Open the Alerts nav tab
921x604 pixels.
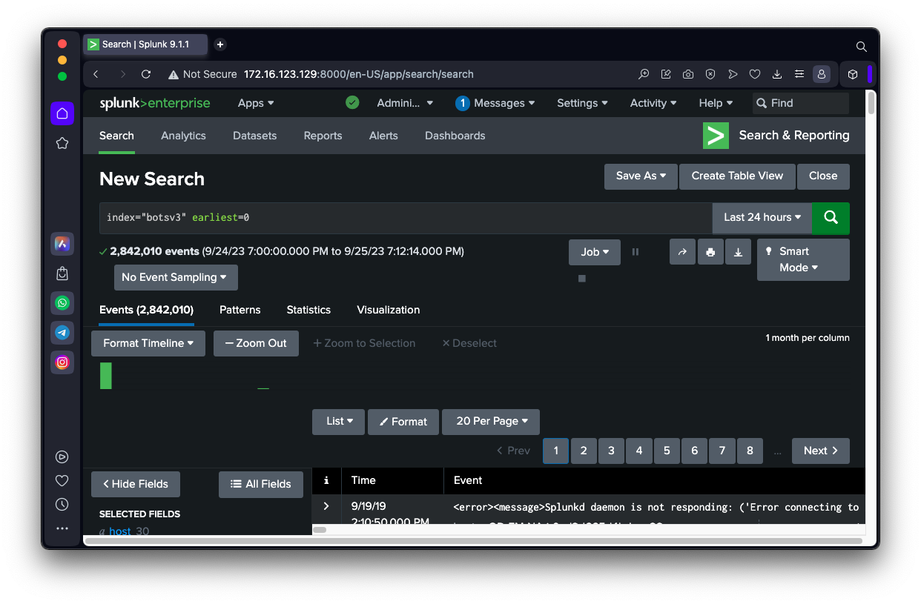[x=383, y=136]
